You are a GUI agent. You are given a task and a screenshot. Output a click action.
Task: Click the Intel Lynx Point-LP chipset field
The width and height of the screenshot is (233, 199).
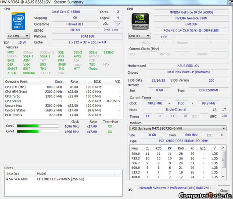(188, 72)
